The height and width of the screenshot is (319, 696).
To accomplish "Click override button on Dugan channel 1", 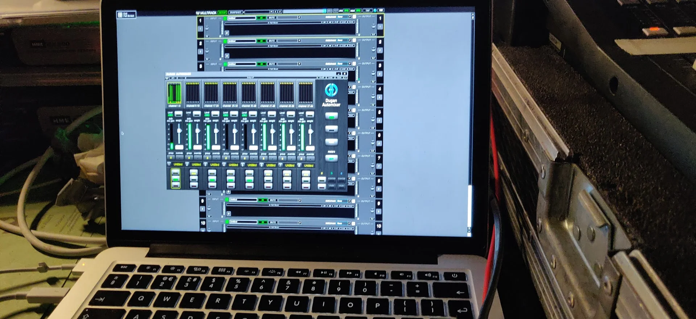I will coord(180,157).
